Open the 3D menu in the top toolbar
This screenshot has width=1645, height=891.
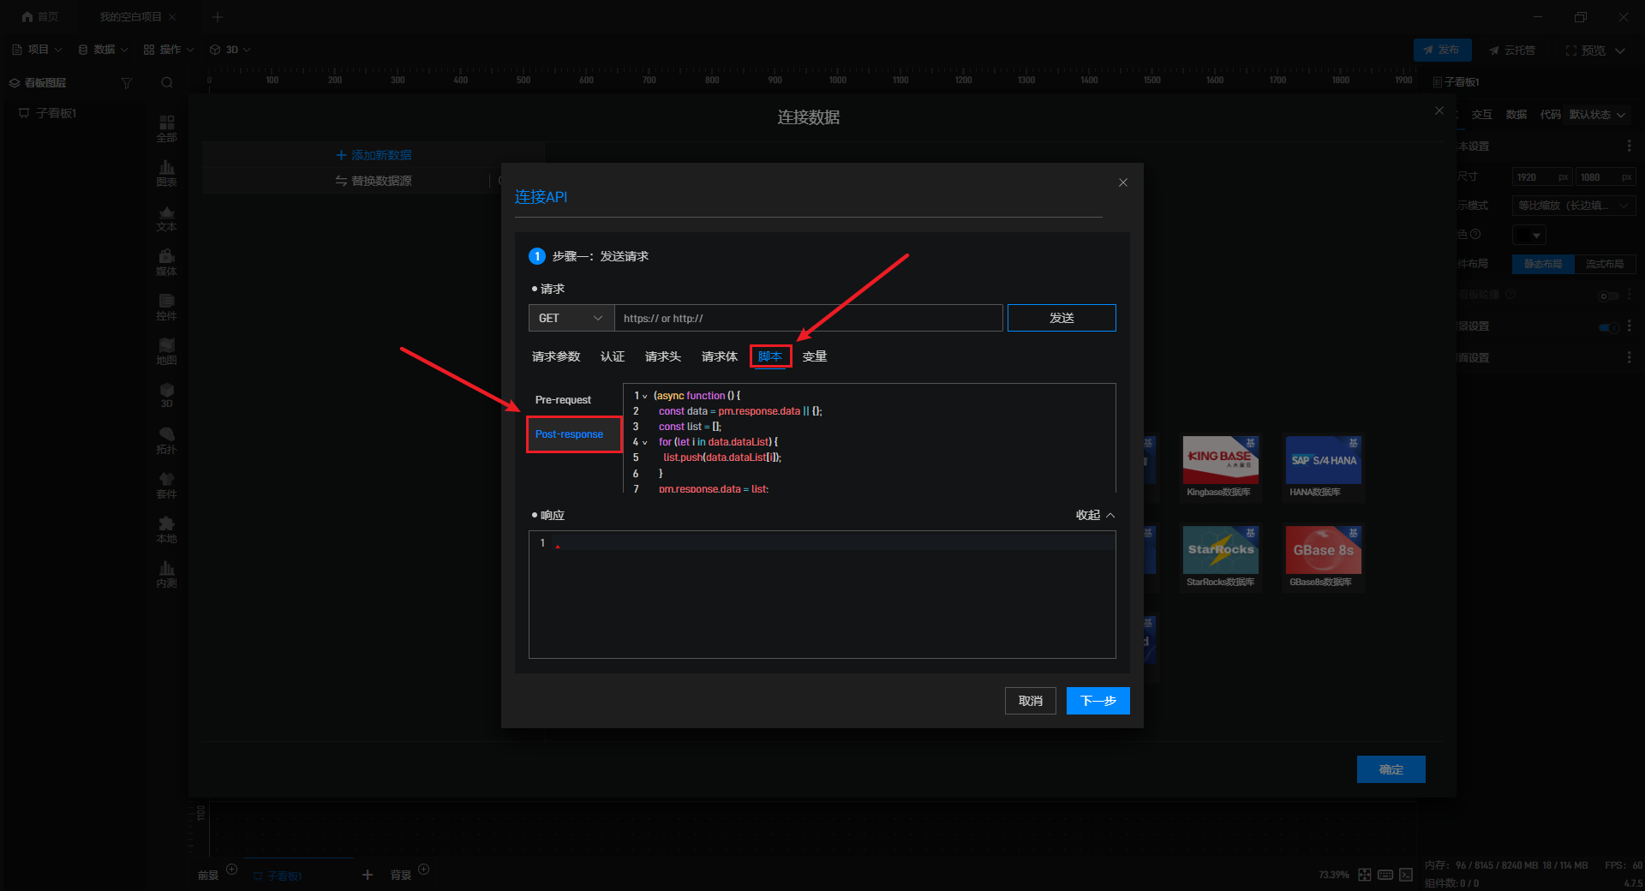tap(230, 50)
